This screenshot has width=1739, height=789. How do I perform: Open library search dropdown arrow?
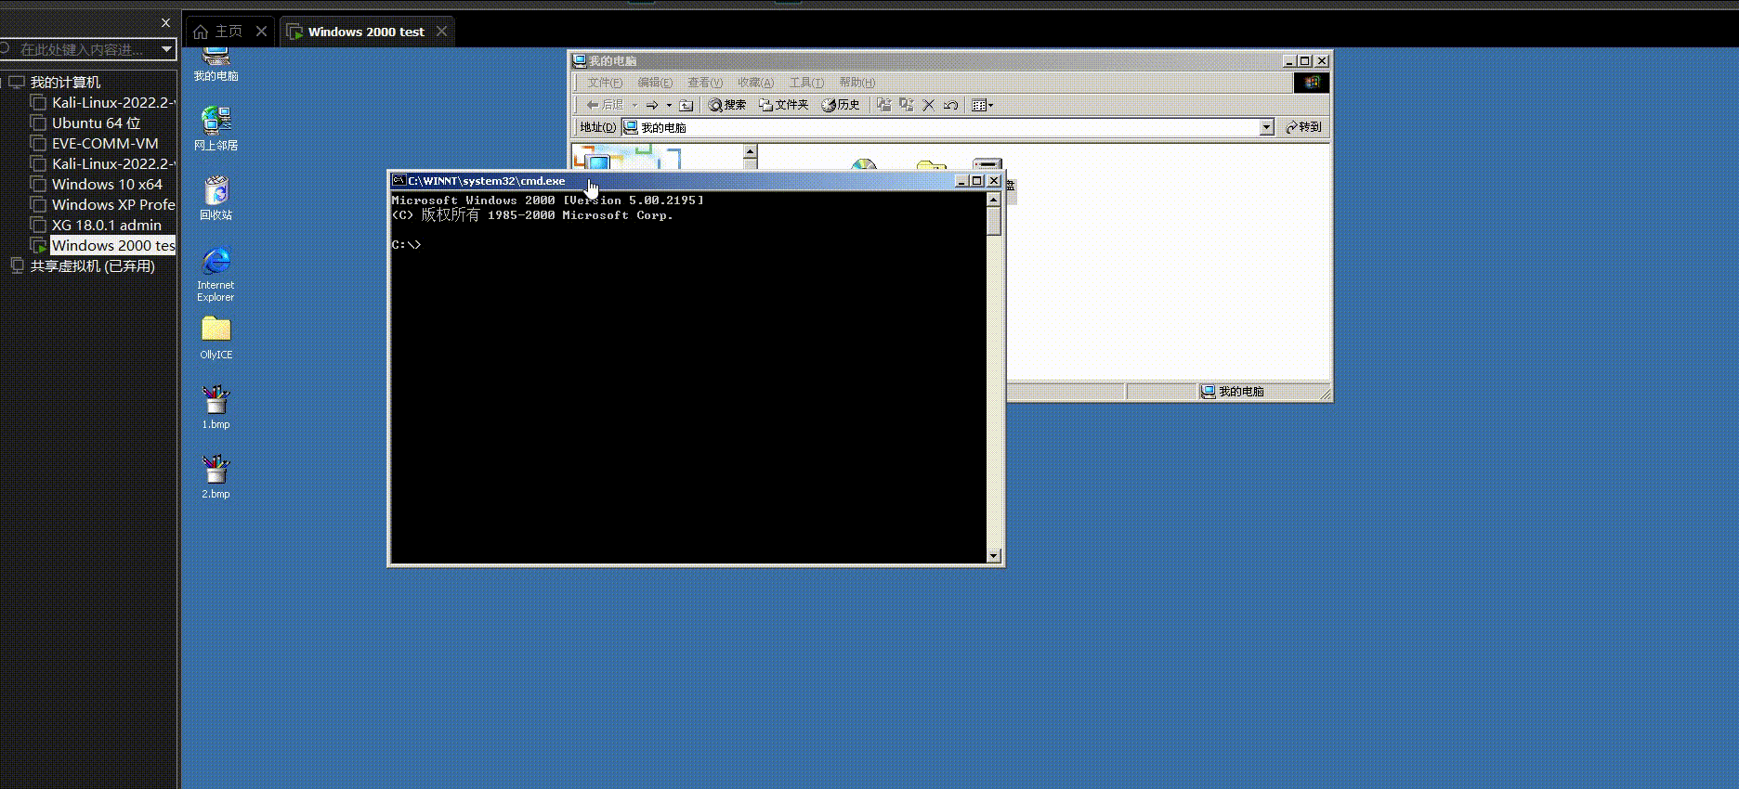click(167, 49)
